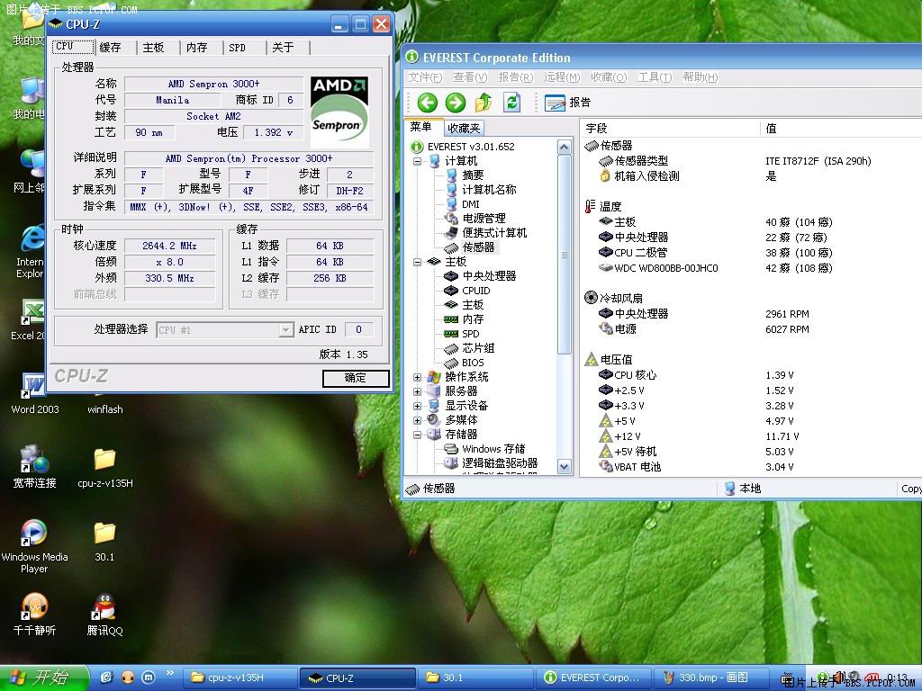Viewport: 922px width, 691px height.
Task: Open the 帮助(H) menu
Action: pyautogui.click(x=701, y=77)
